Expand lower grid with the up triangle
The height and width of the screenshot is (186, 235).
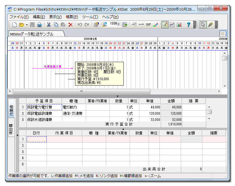(x=123, y=129)
